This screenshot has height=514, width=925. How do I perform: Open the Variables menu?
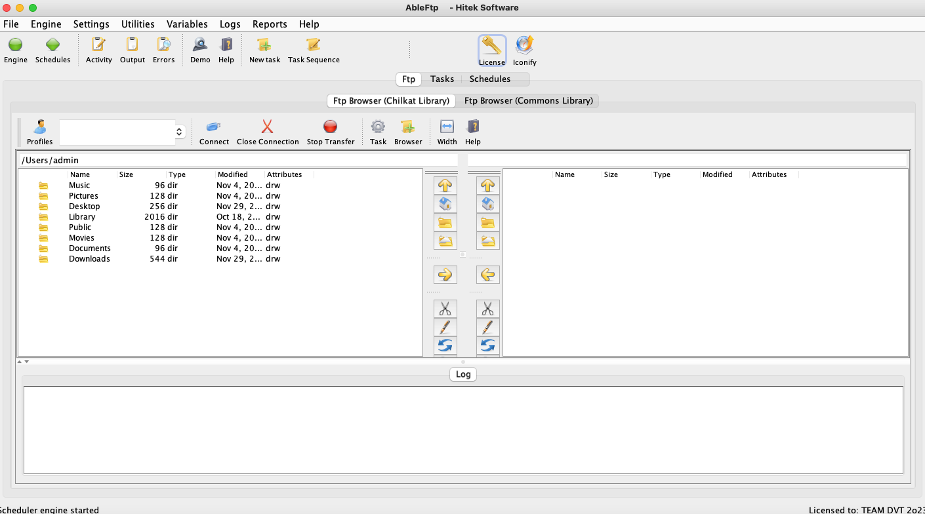[x=187, y=24]
